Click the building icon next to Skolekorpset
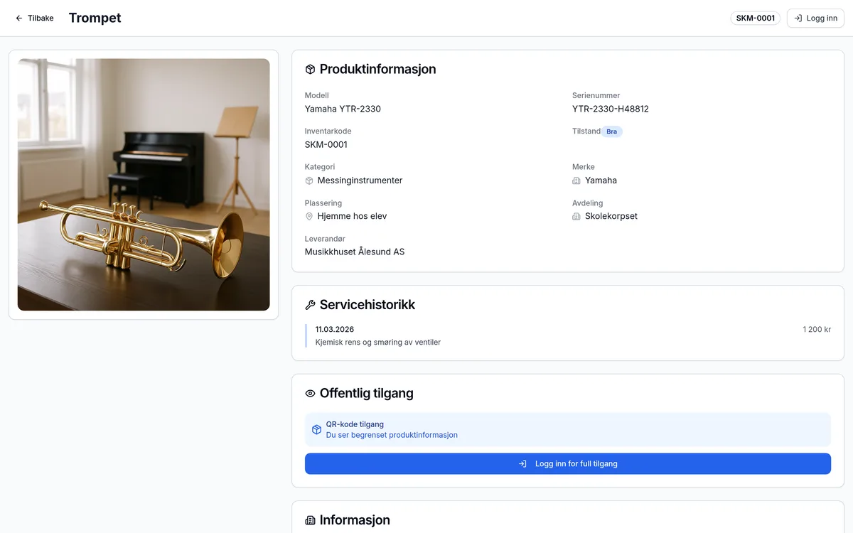 pos(576,216)
